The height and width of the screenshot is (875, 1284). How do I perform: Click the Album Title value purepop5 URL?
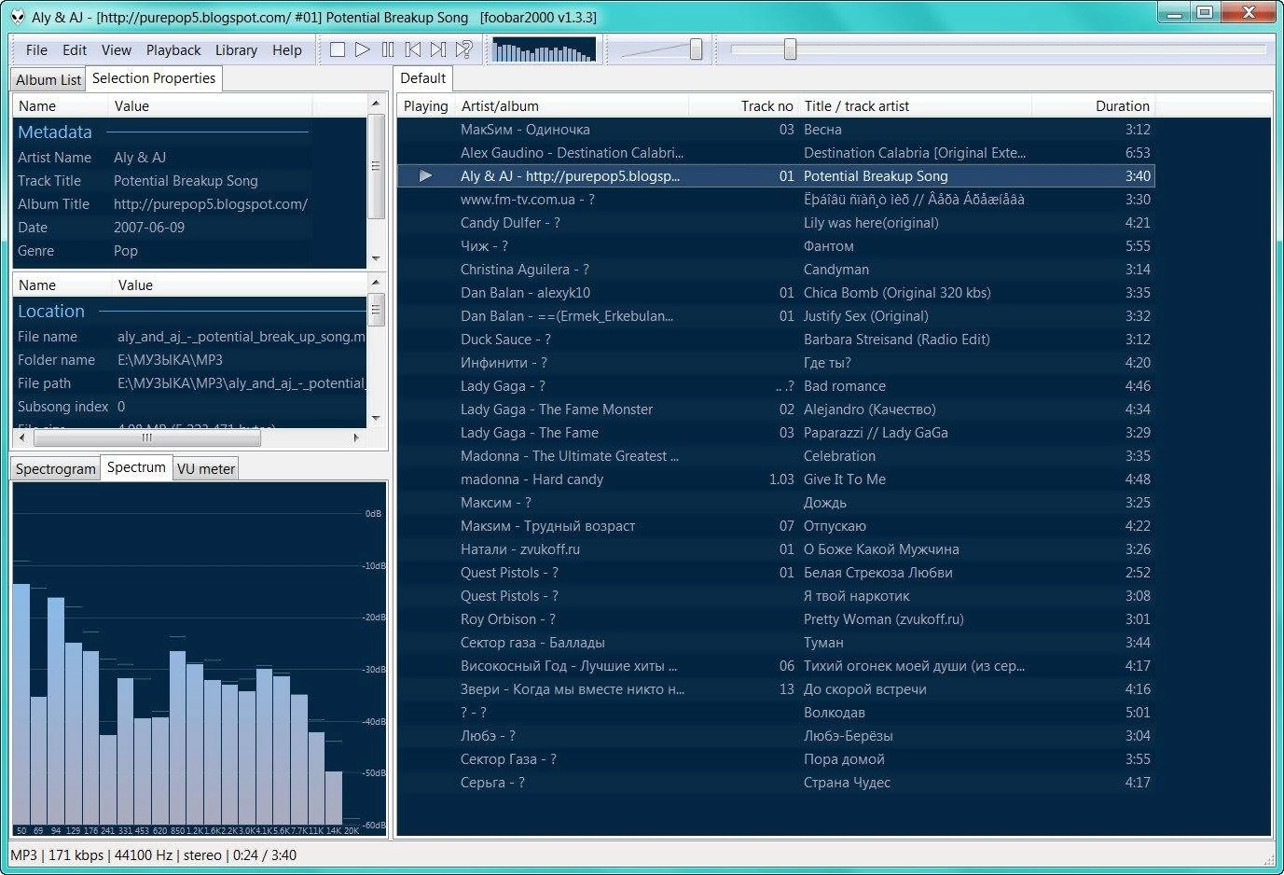coord(211,204)
